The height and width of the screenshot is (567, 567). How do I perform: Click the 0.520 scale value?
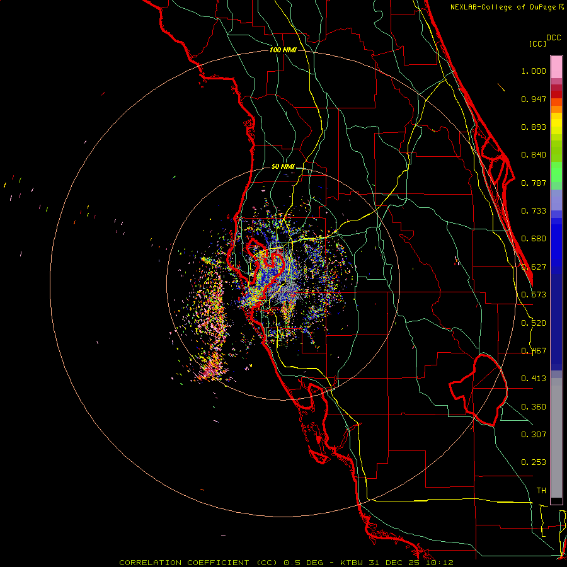click(534, 323)
